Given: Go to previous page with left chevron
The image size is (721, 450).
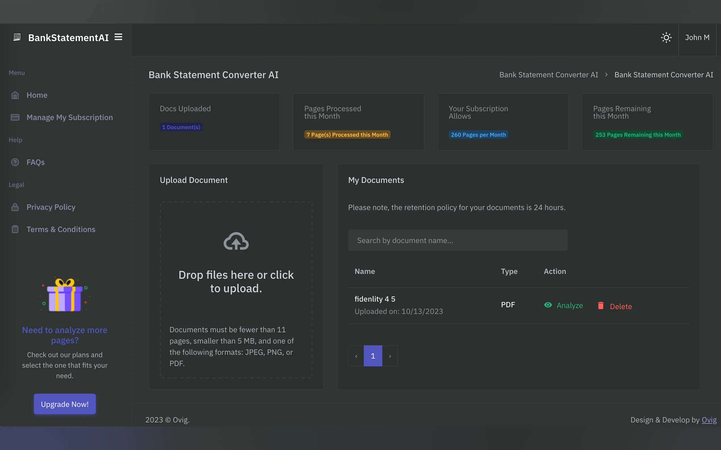Looking at the screenshot, I should click(356, 356).
